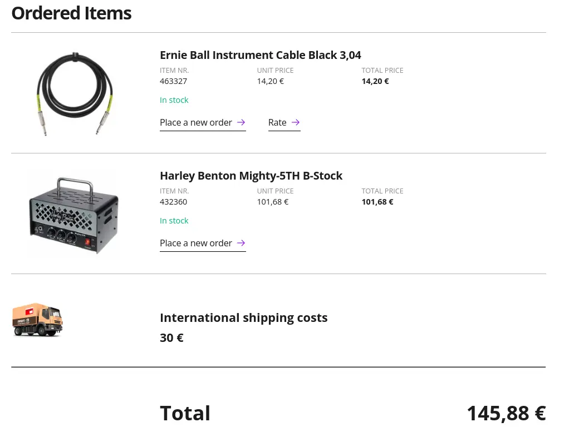Click the bold 101,68 € total price
This screenshot has width=569, height=447.
point(377,202)
